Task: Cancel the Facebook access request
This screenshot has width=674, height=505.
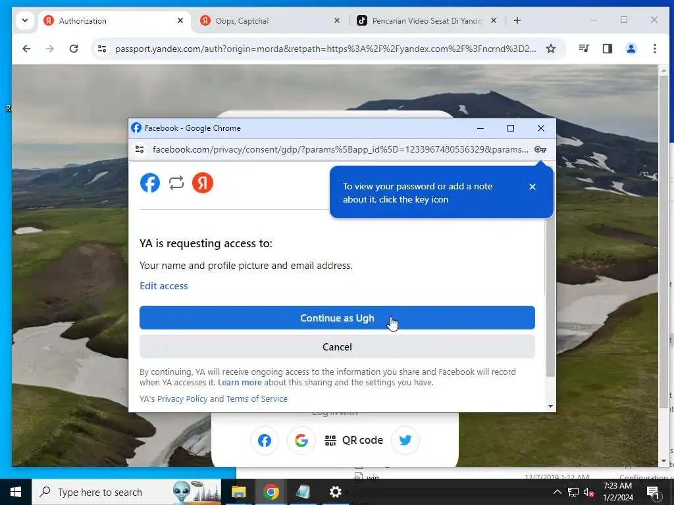Action: (337, 347)
